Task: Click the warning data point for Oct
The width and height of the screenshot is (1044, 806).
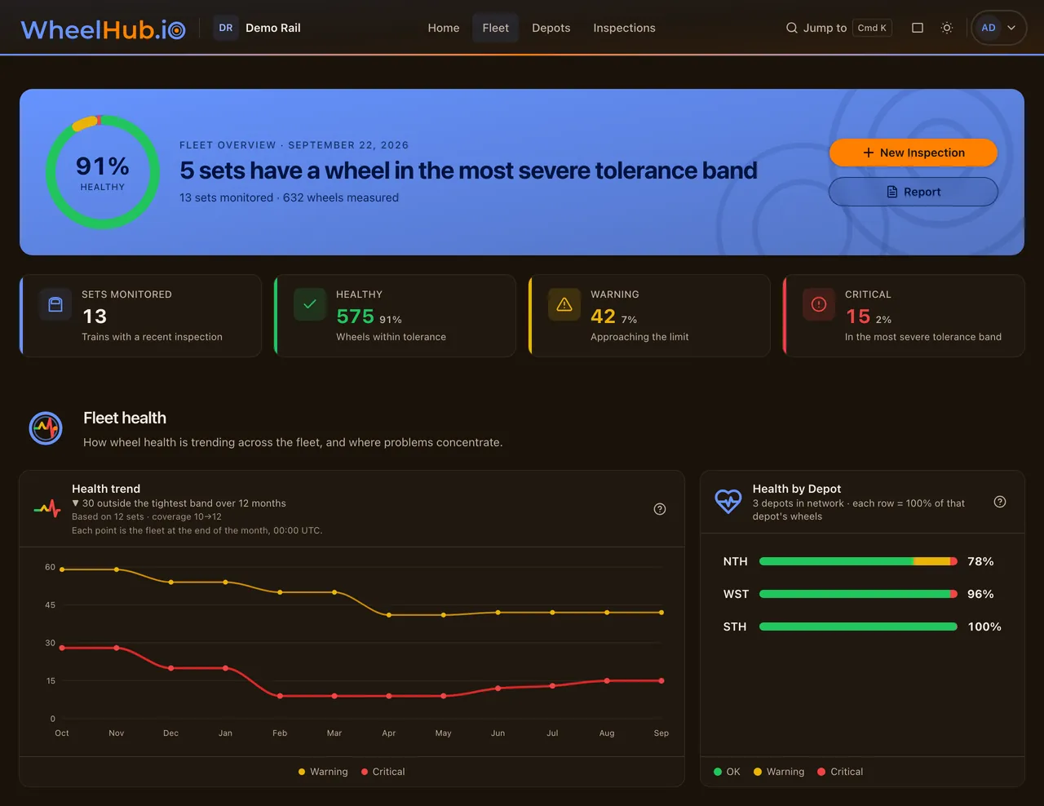Action: (62, 569)
